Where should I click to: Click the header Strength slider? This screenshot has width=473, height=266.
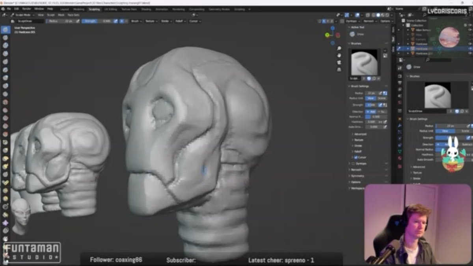[x=97, y=21]
